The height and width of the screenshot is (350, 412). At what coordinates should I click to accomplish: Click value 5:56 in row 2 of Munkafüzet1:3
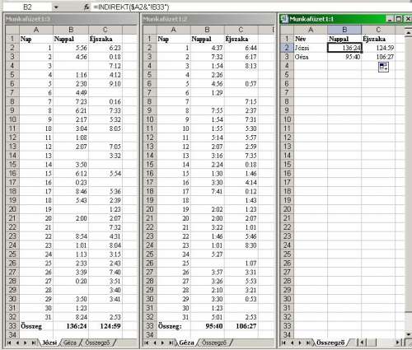(x=71, y=48)
